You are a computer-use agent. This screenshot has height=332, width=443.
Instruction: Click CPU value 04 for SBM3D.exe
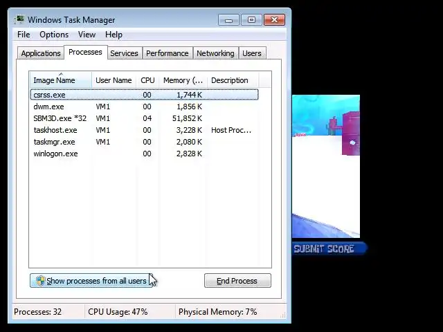pos(147,118)
